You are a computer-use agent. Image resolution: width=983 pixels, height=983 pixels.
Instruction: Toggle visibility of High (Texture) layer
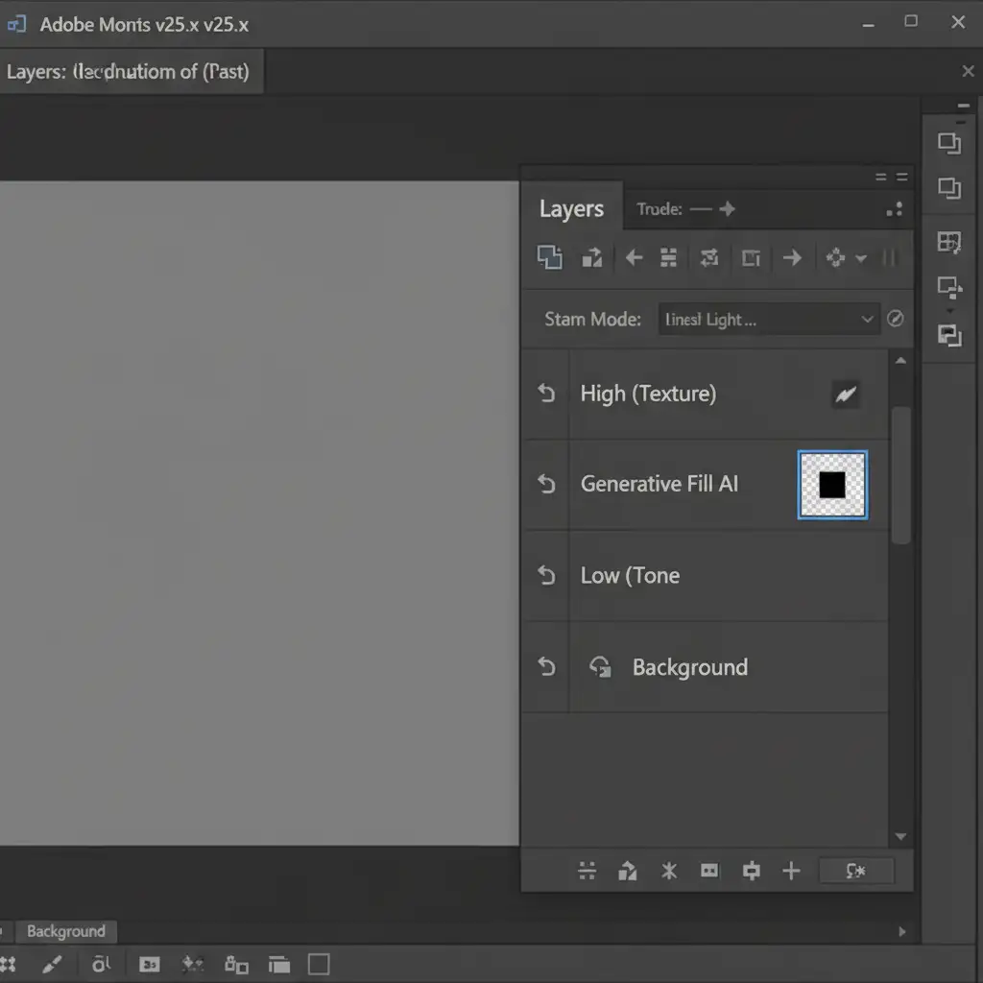click(x=546, y=394)
